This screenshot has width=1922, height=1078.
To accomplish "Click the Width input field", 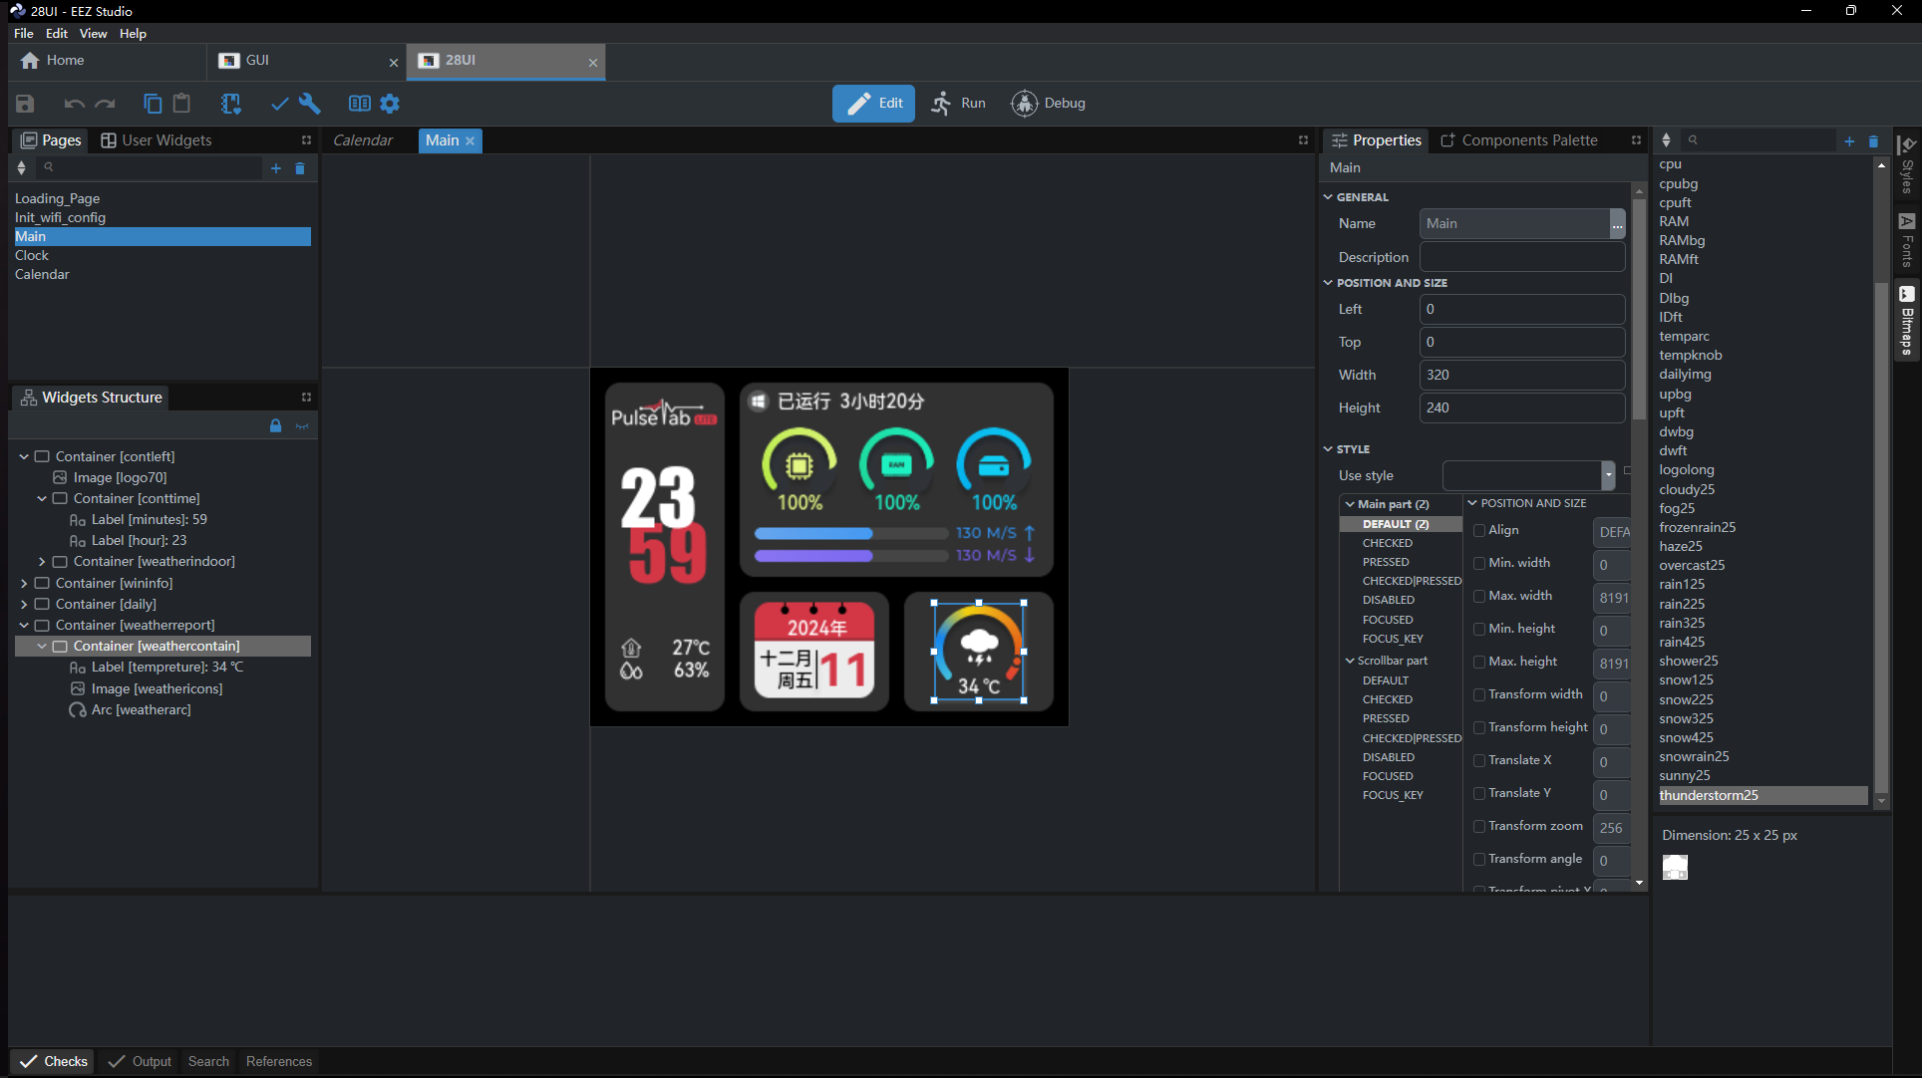I will click(1522, 375).
